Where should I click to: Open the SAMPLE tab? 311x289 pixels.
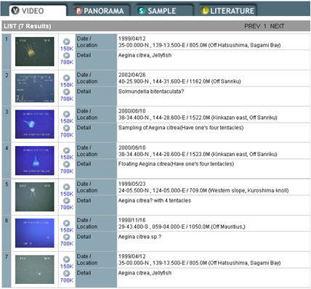tap(157, 11)
